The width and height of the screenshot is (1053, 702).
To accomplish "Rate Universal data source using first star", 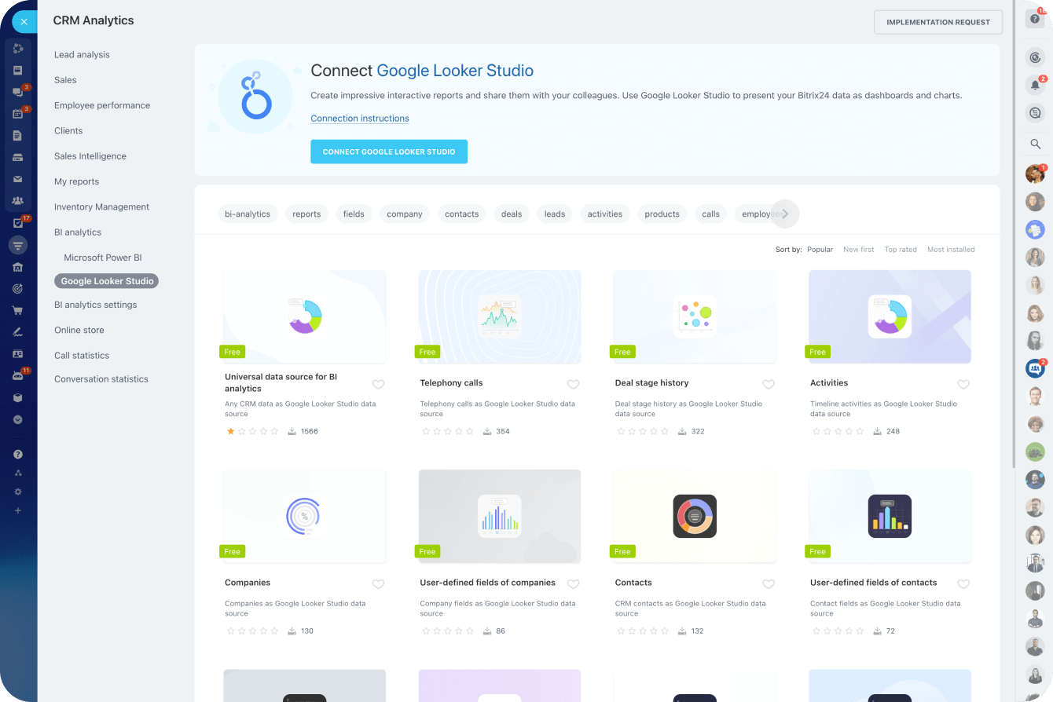I will tap(230, 431).
